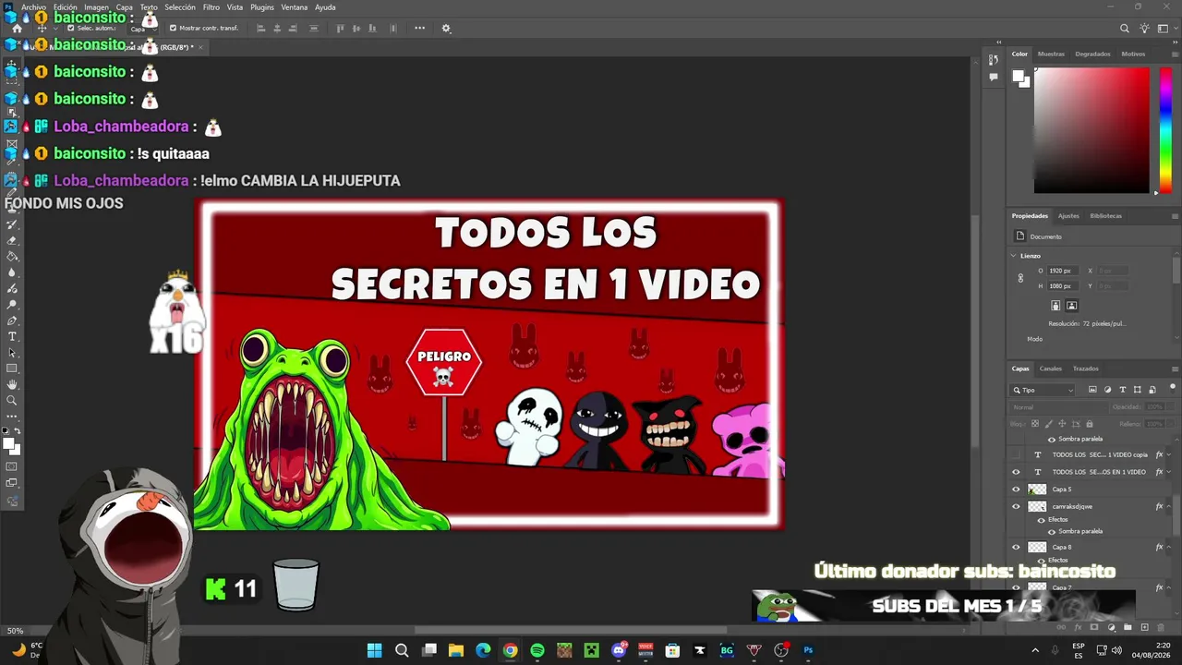Set canvas to landscape orientation
Viewport: 1182px width, 665px height.
pos(1071,305)
